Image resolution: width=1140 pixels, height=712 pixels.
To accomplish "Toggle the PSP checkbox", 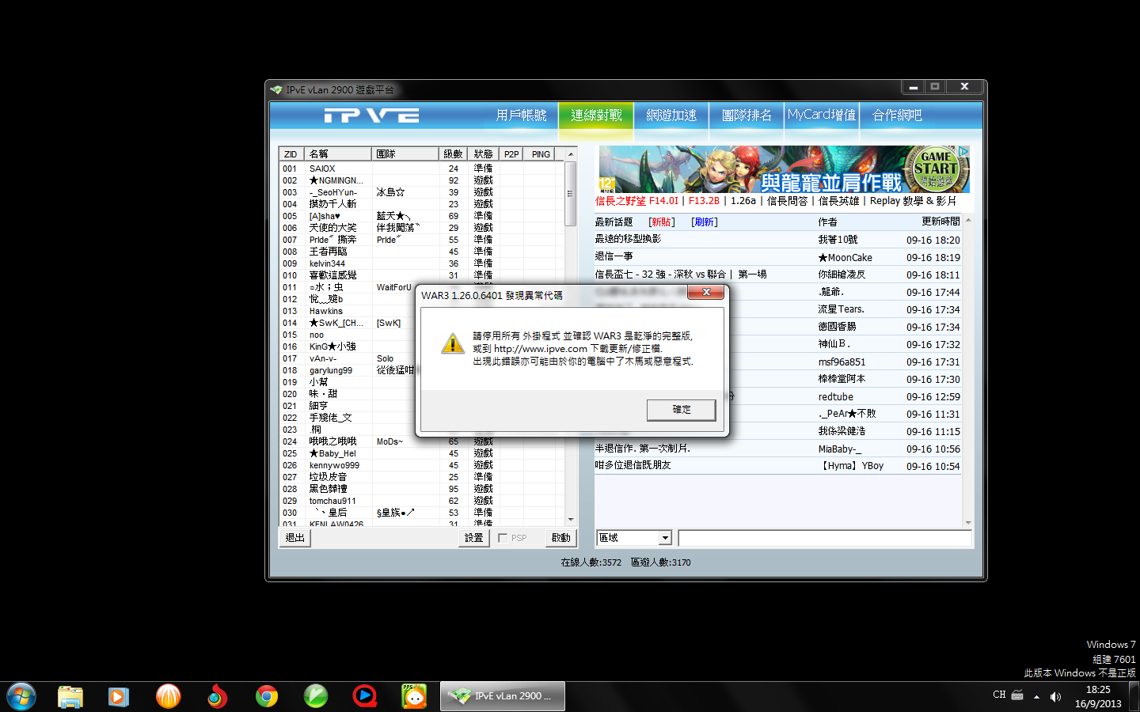I will (503, 538).
